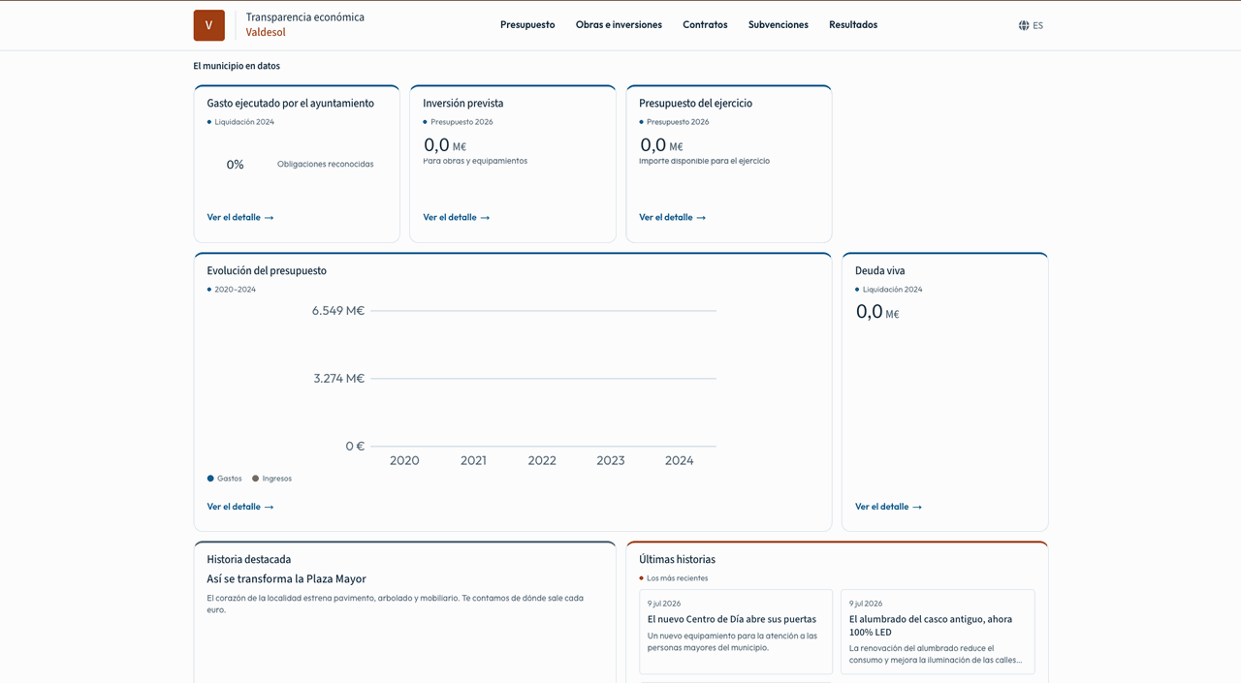The image size is (1241, 683).
Task: Switch language using the ES selector
Action: point(1031,25)
